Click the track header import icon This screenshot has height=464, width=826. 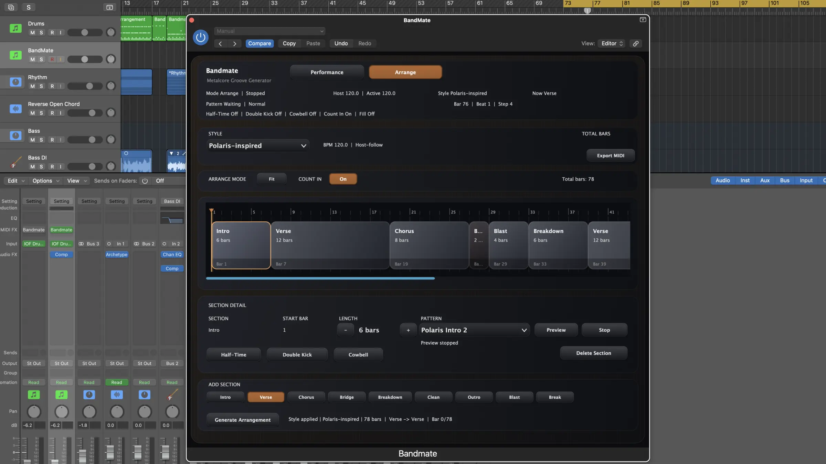pyautogui.click(x=109, y=7)
